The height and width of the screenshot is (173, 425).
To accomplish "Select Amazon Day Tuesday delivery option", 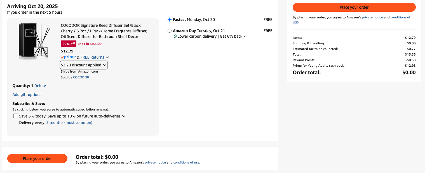I will point(170,31).
